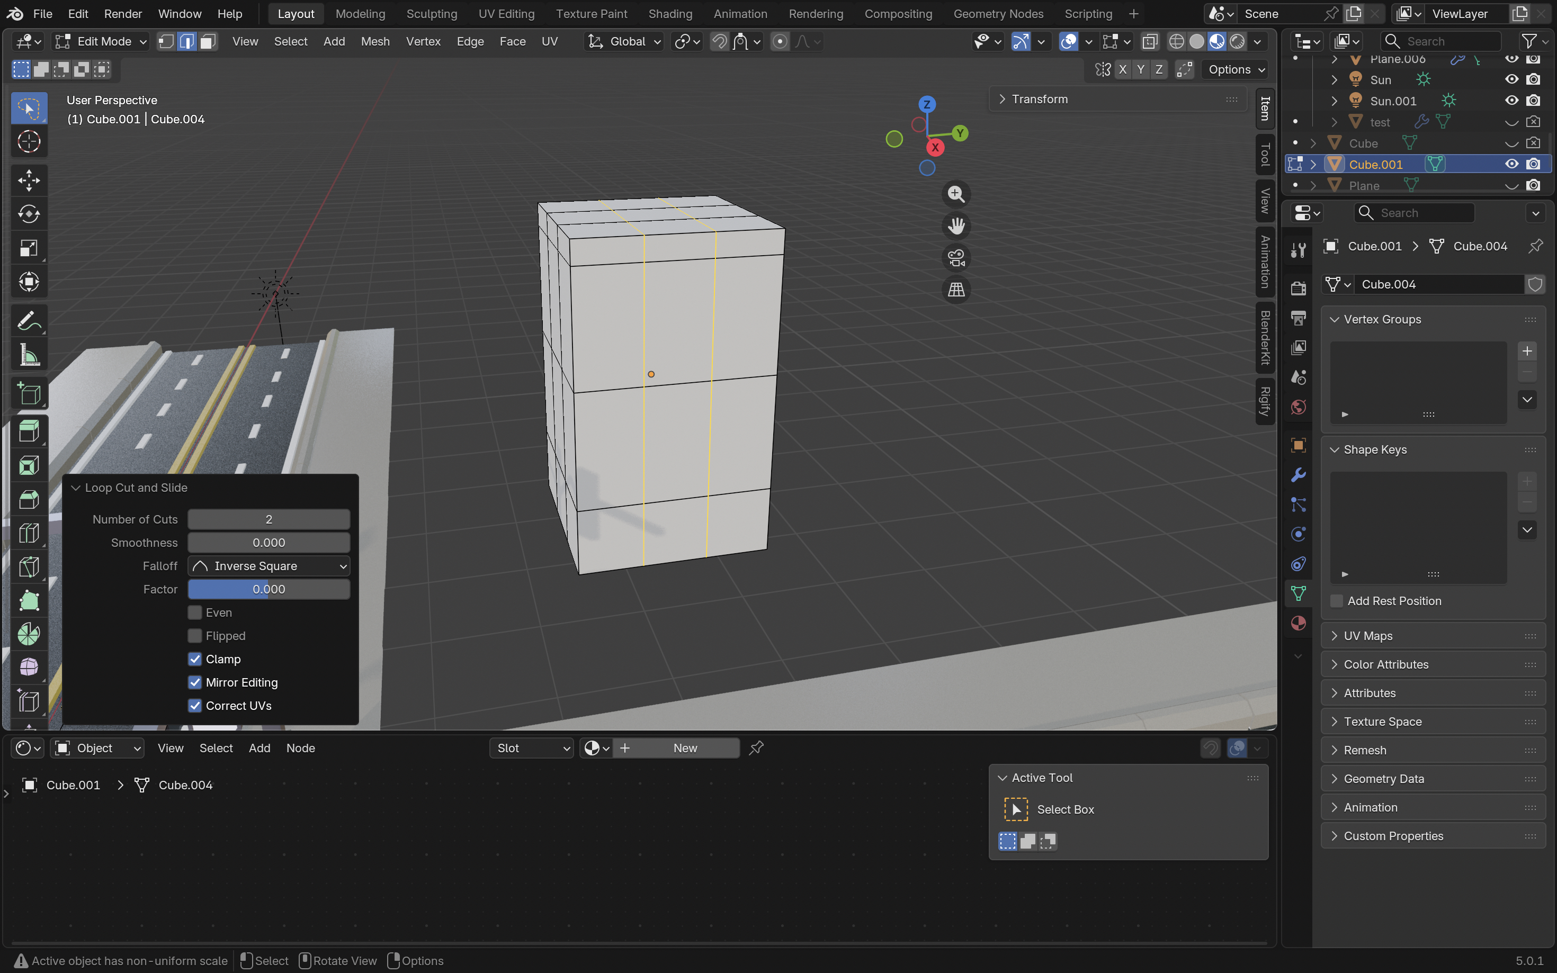
Task: Click the outliner Search field
Action: click(1440, 42)
